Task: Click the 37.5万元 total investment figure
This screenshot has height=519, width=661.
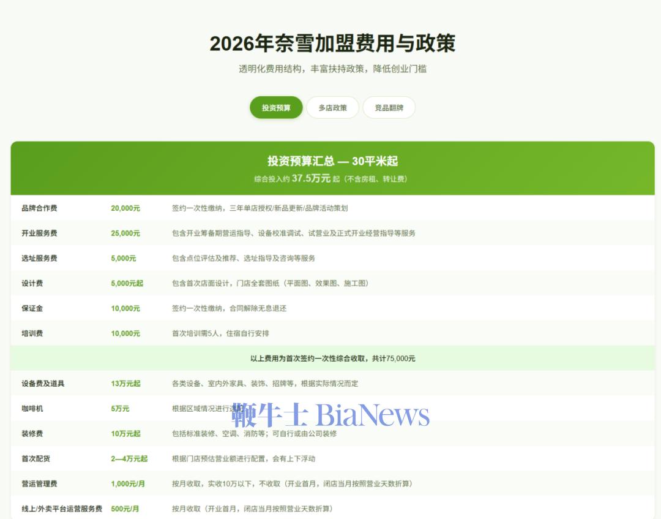Action: (311, 178)
